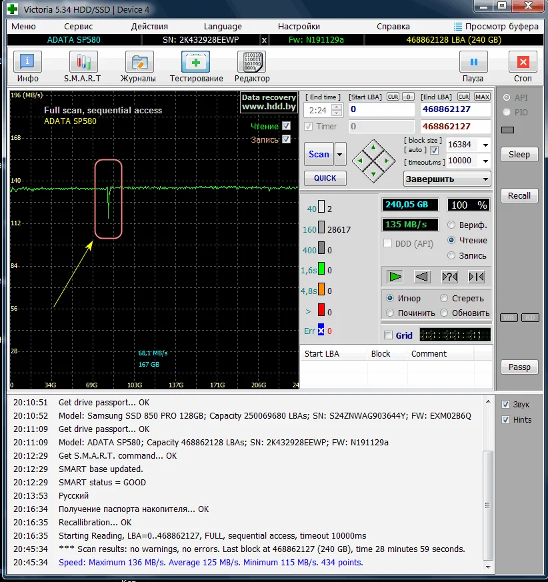Click the red Стоп stop icon
Viewport: 548px width, 582px height.
coord(523,62)
